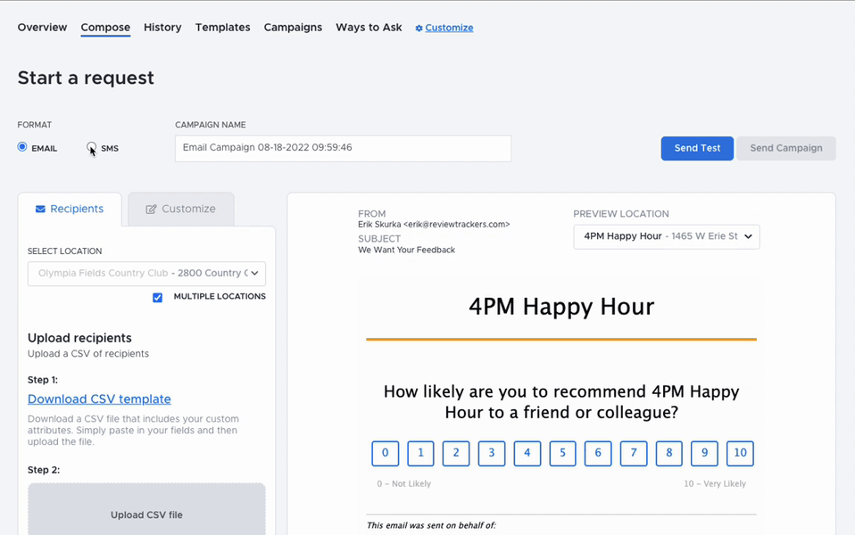Switch to the Campaigns tab

(293, 28)
